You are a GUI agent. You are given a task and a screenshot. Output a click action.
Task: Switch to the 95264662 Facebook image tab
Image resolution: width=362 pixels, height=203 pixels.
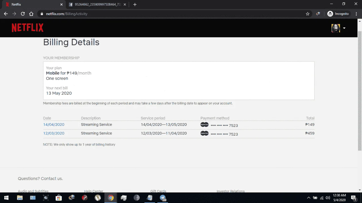tap(98, 5)
